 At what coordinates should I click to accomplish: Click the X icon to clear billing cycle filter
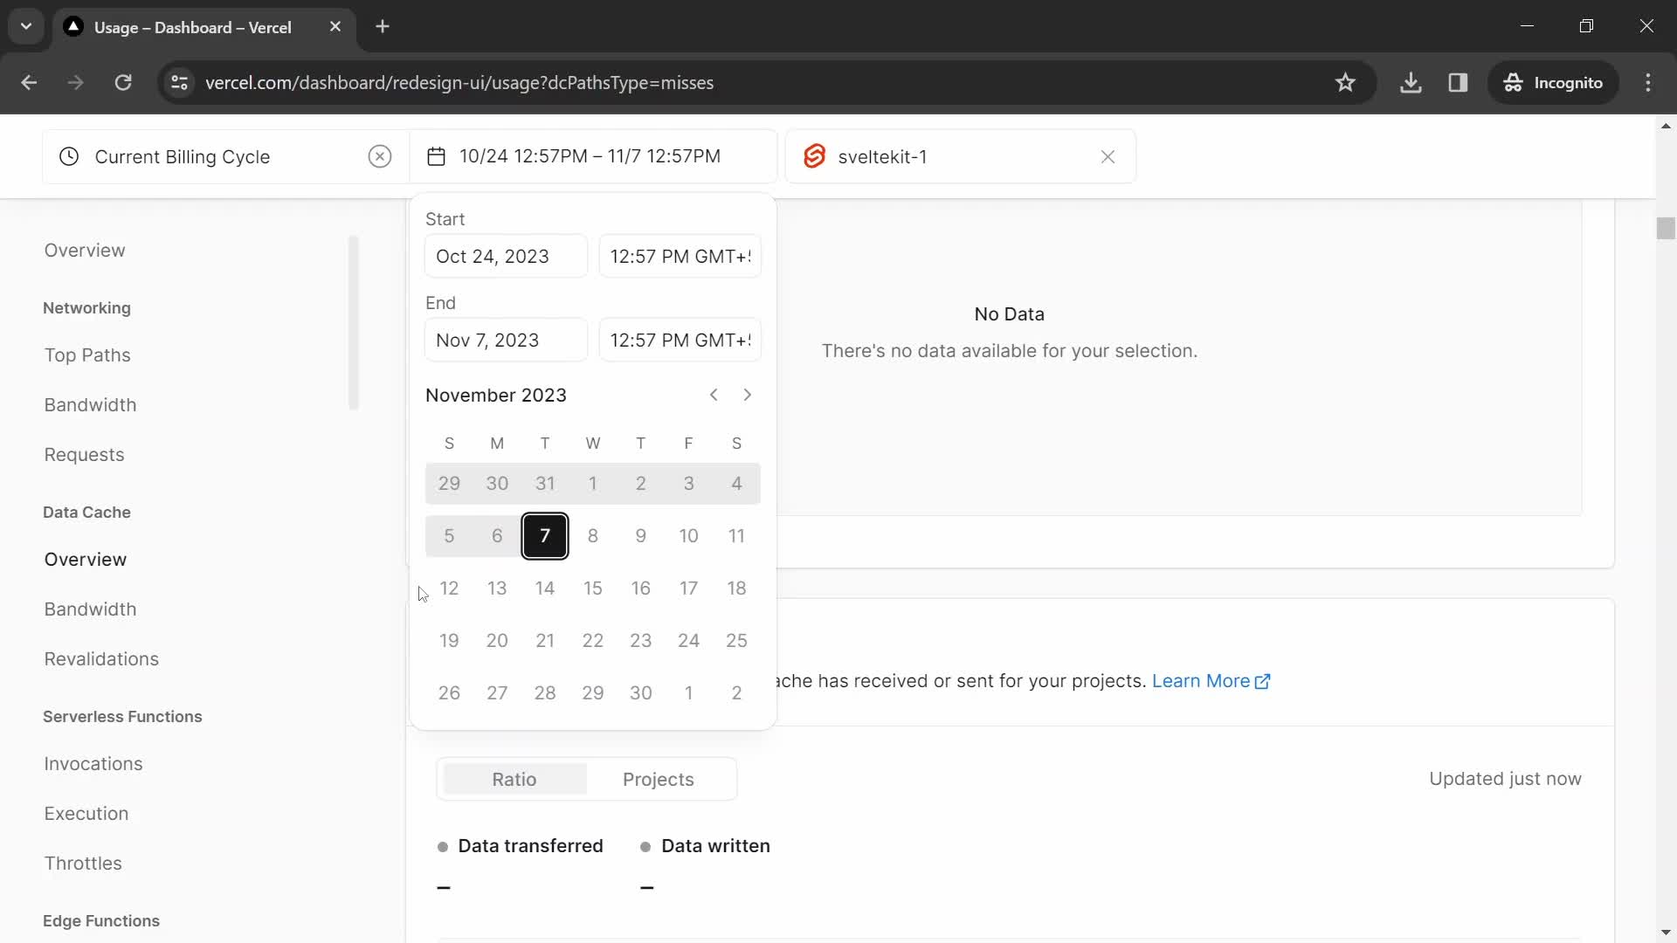[x=380, y=156]
